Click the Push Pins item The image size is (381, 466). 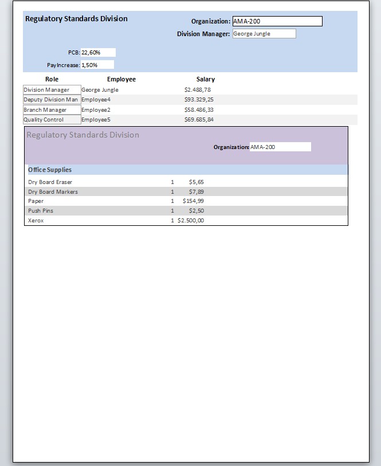41,211
